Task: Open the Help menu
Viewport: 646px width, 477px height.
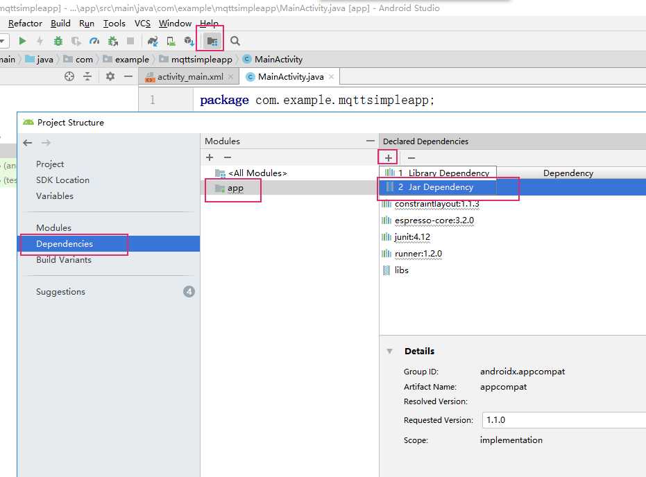Action: 209,24
